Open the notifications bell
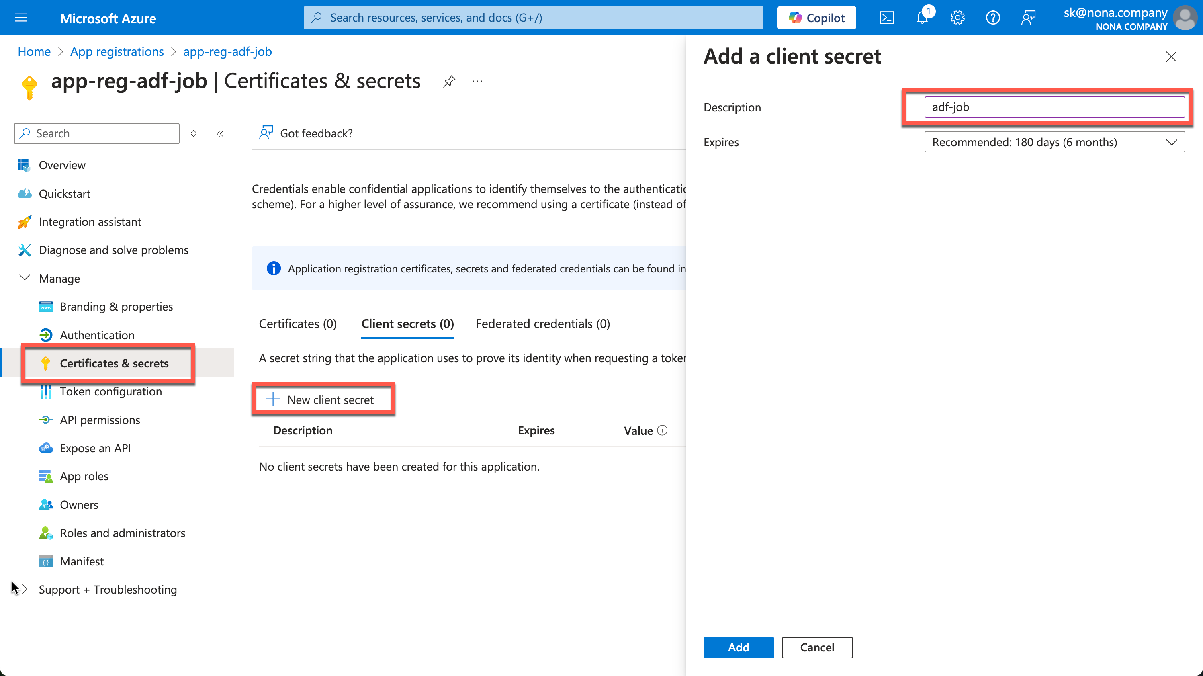The image size is (1203, 676). 922,18
